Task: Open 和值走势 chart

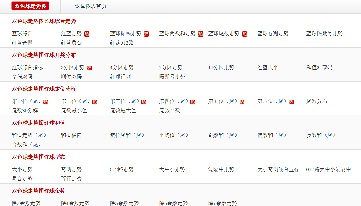Action: [x=22, y=135]
